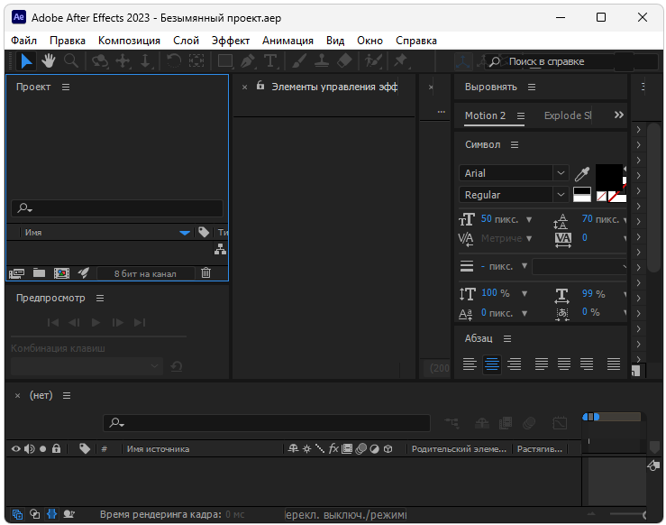Open the project search filter dropdown
The image size is (666, 525).
(x=24, y=208)
